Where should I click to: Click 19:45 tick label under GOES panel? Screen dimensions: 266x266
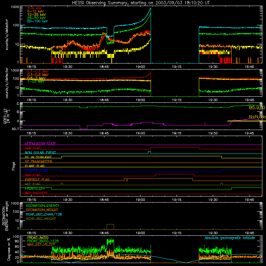(x=249, y=133)
